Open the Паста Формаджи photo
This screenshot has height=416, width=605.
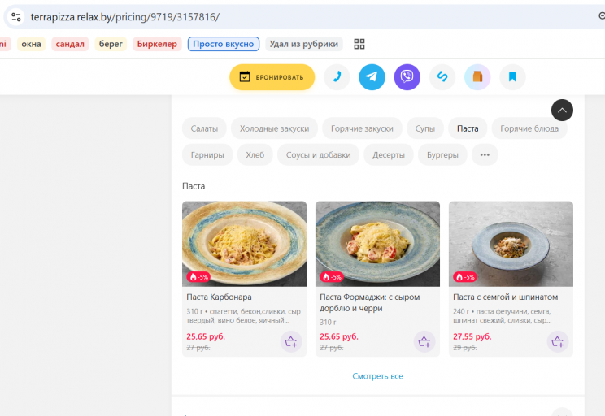point(377,244)
